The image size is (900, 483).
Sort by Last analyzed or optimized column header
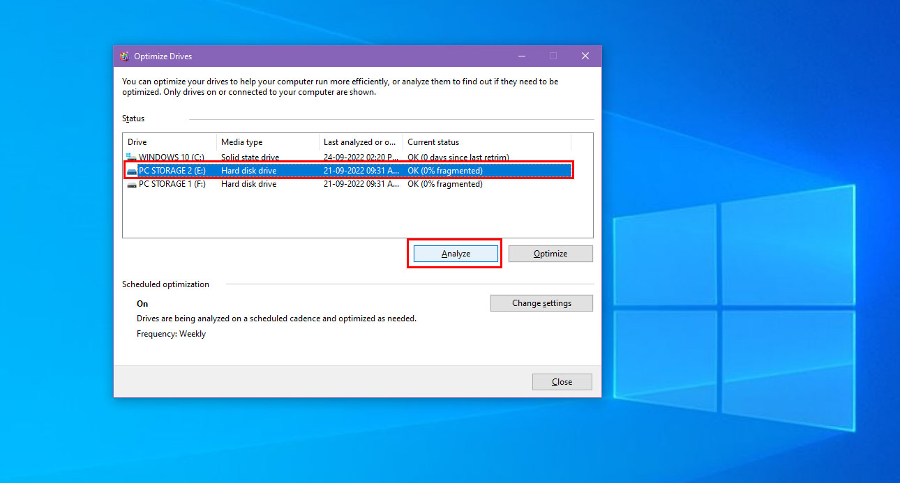pos(361,142)
